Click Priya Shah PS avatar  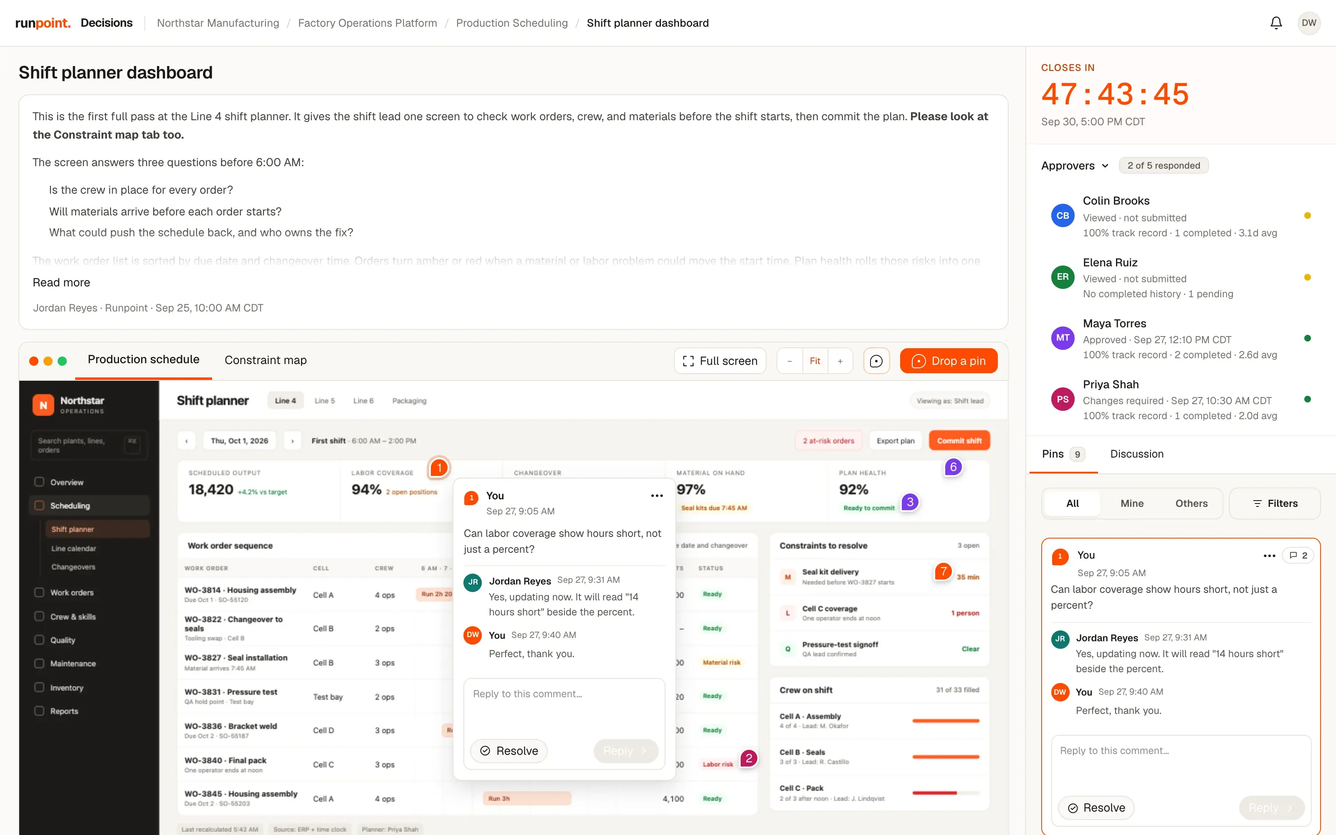1062,399
